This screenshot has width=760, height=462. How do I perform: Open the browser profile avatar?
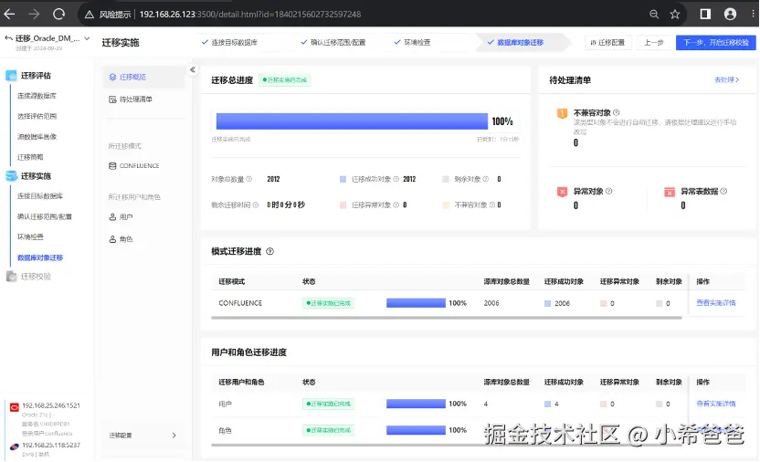point(730,14)
